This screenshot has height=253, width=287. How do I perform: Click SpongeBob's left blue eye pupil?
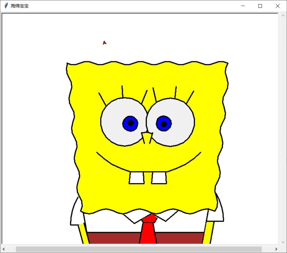pos(130,123)
